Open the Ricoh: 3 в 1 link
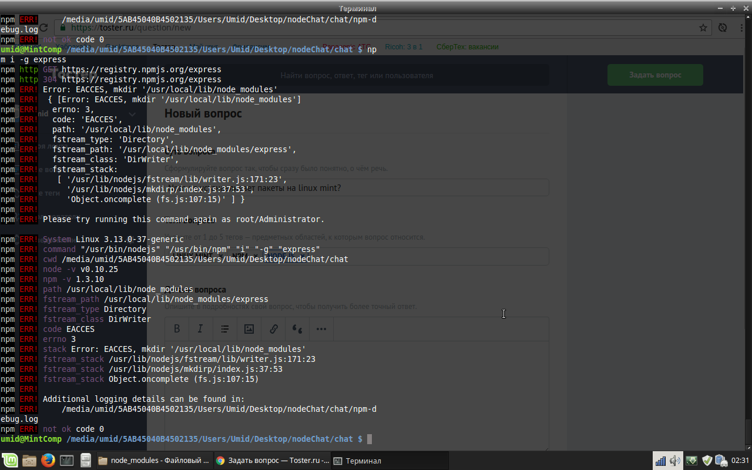The image size is (752, 470). 404,47
